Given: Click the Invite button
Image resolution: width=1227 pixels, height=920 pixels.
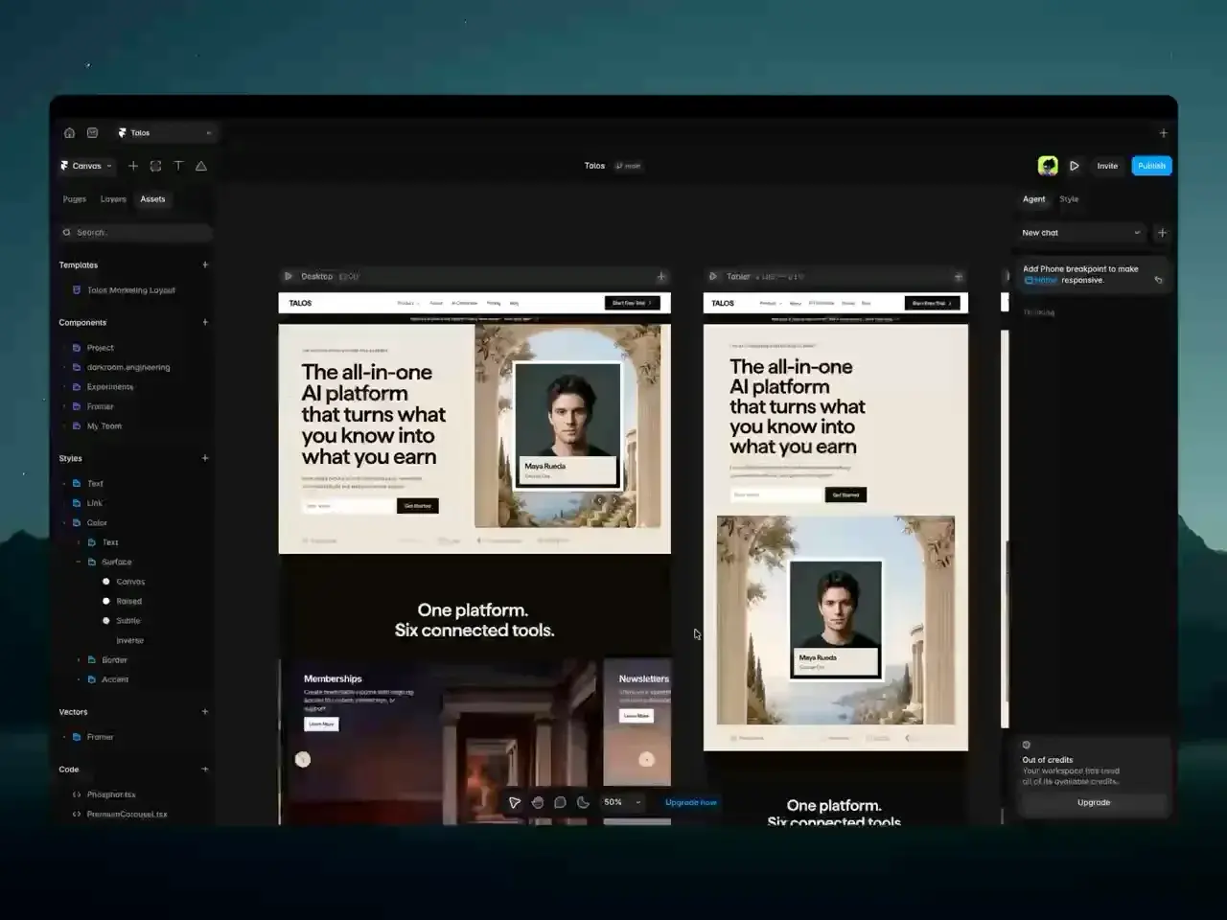Looking at the screenshot, I should pyautogui.click(x=1107, y=166).
